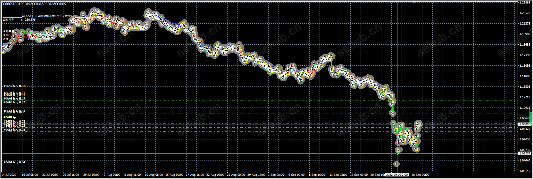Select the #6618 buy 0.01 order label

coord(14,86)
